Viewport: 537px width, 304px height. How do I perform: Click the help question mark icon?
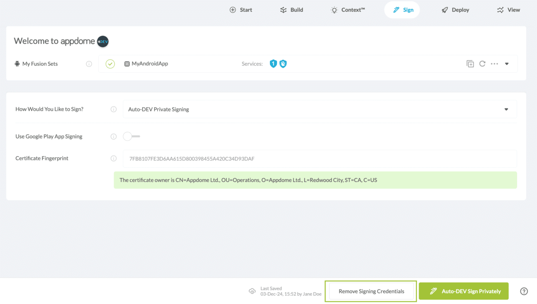524,292
